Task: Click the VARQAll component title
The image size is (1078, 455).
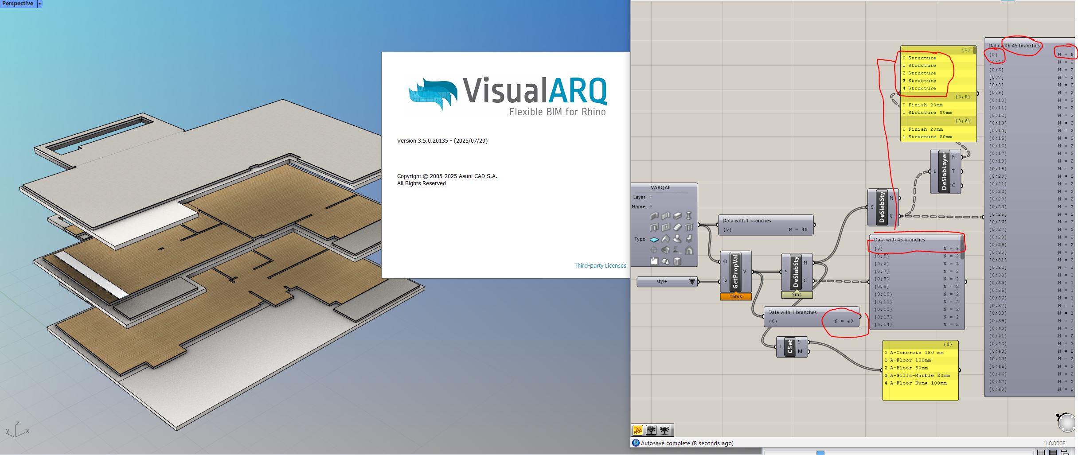Action: point(660,187)
